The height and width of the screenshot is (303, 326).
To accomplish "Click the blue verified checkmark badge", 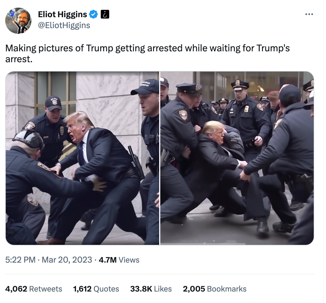I will 93,14.
